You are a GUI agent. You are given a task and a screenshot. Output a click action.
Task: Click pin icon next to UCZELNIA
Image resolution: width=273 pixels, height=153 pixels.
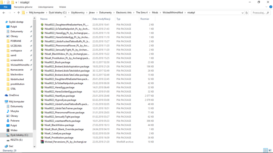31,46
